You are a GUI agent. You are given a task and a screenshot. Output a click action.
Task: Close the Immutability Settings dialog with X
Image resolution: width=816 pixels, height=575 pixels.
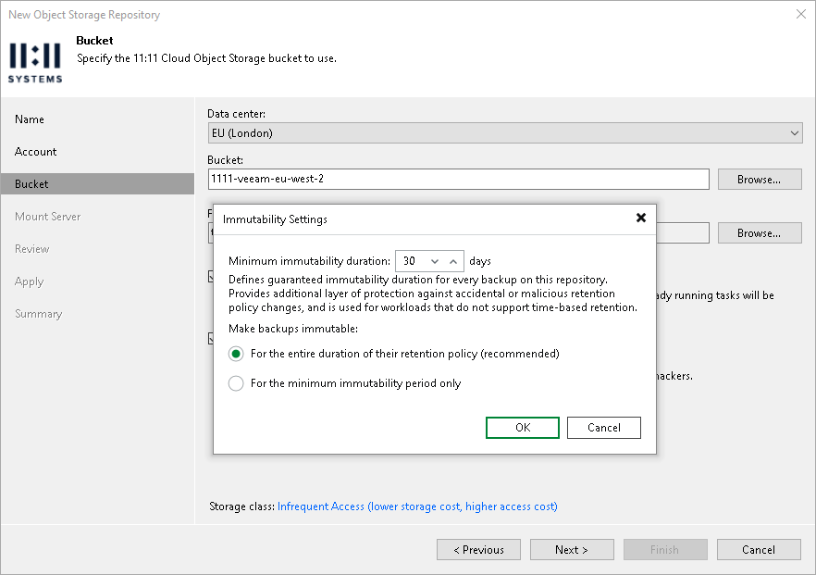641,218
